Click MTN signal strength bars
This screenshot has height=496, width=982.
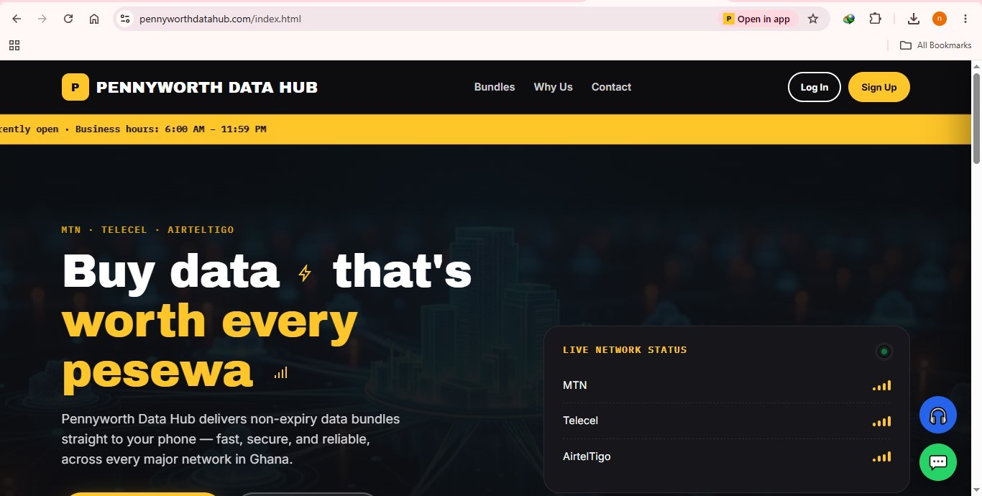pyautogui.click(x=882, y=385)
